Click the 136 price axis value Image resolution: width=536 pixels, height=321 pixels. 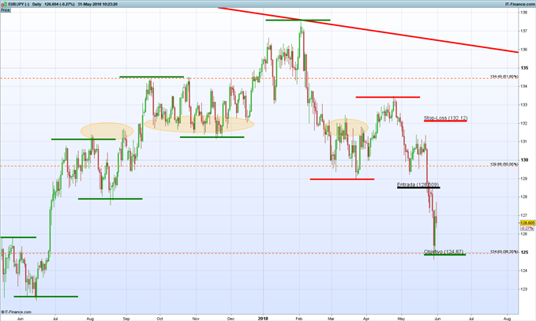click(523, 50)
